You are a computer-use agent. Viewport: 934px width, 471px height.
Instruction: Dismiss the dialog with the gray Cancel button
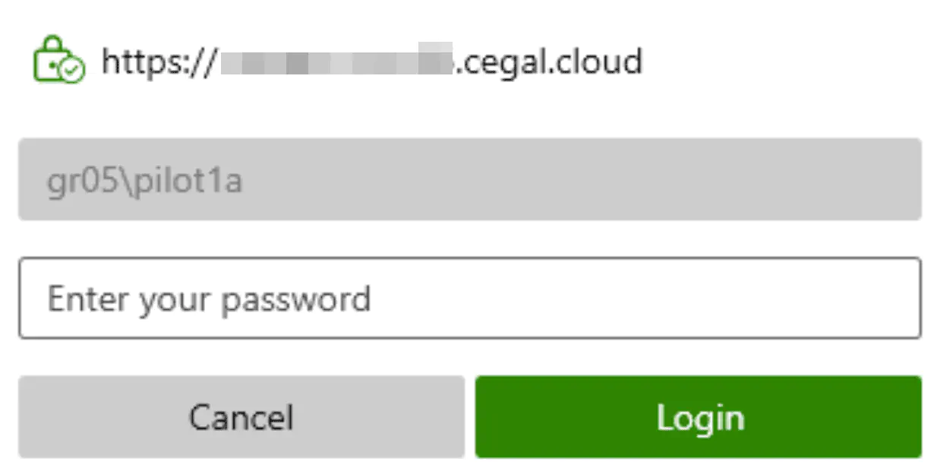[x=241, y=417]
